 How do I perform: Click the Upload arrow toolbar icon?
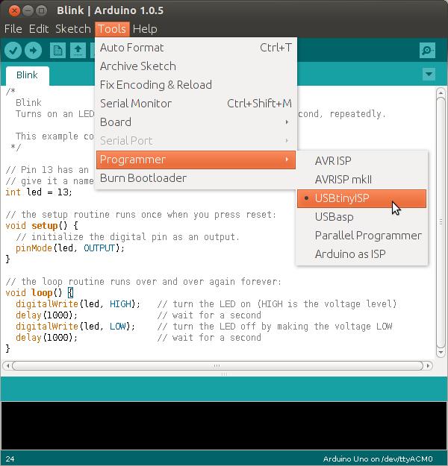pyautogui.click(x=33, y=50)
